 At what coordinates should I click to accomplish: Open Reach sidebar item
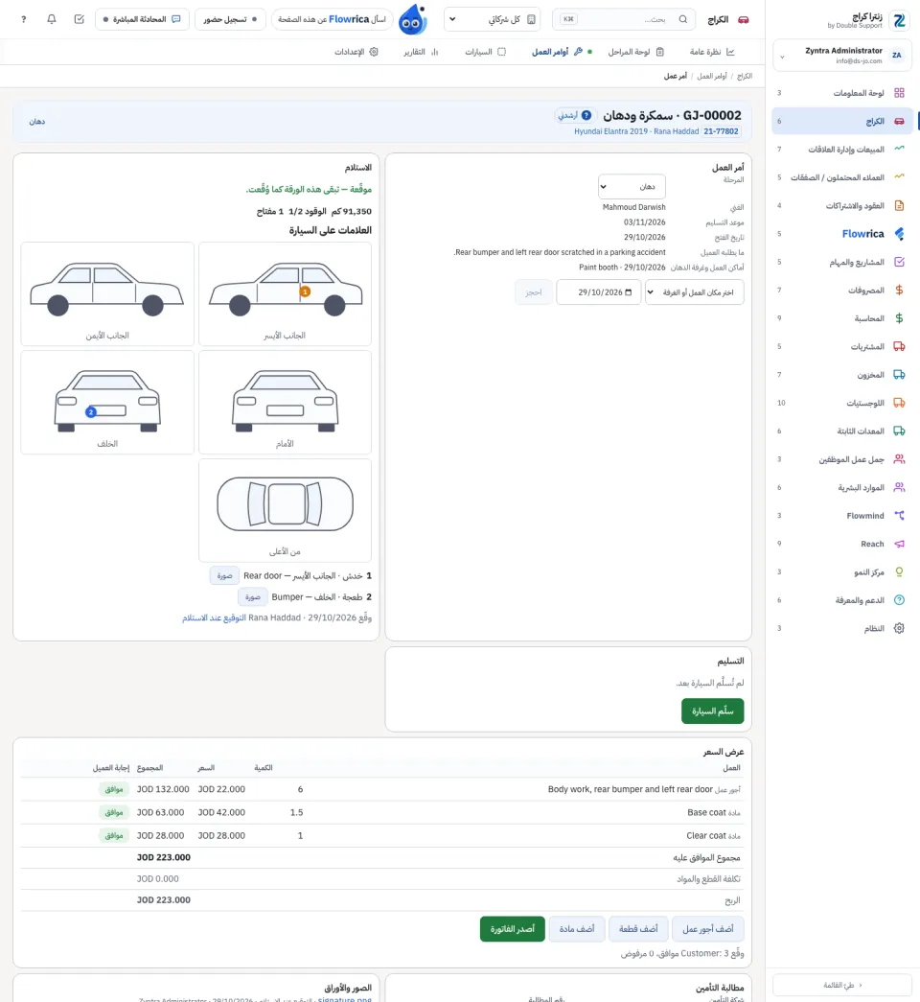[x=842, y=543]
